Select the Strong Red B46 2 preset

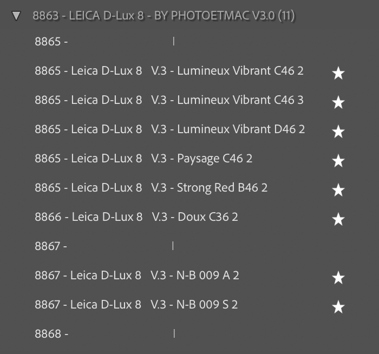(151, 188)
